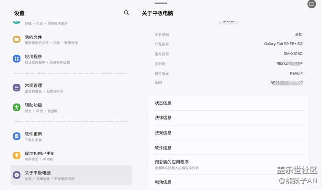This screenshot has height=190, width=322.
Task: Tap the orange Tips lightbulb icon
Action: 17,155
